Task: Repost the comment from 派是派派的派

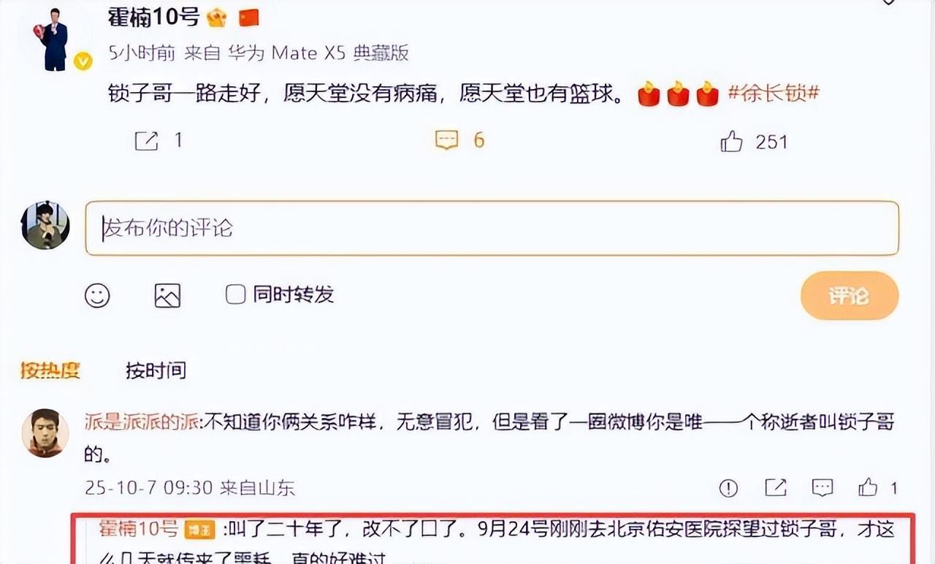Action: (775, 487)
